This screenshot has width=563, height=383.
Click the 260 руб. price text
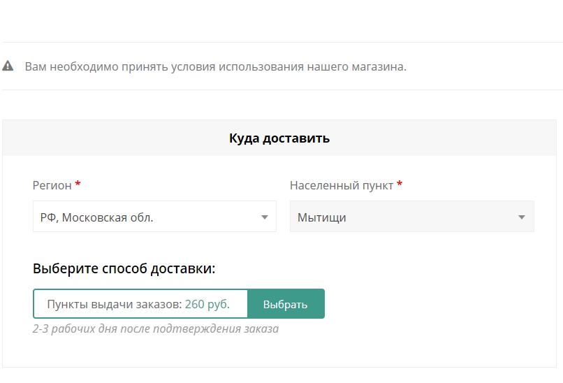point(207,304)
